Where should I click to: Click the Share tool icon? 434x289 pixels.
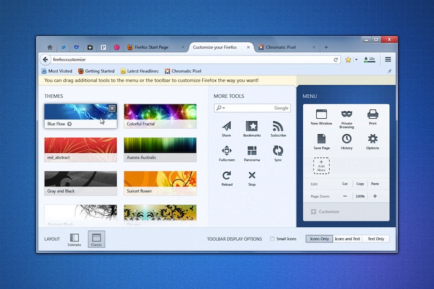tap(226, 126)
